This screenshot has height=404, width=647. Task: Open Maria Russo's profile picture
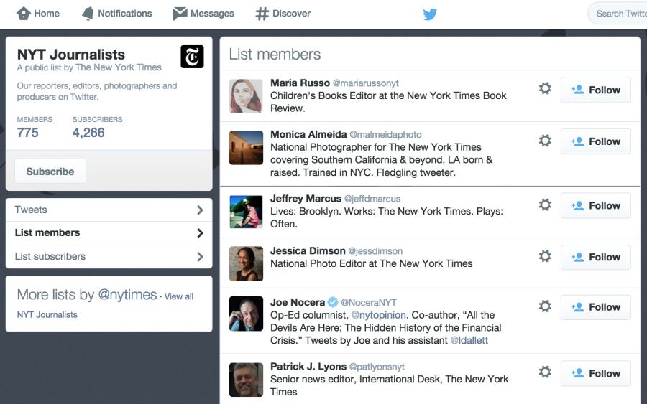246,96
